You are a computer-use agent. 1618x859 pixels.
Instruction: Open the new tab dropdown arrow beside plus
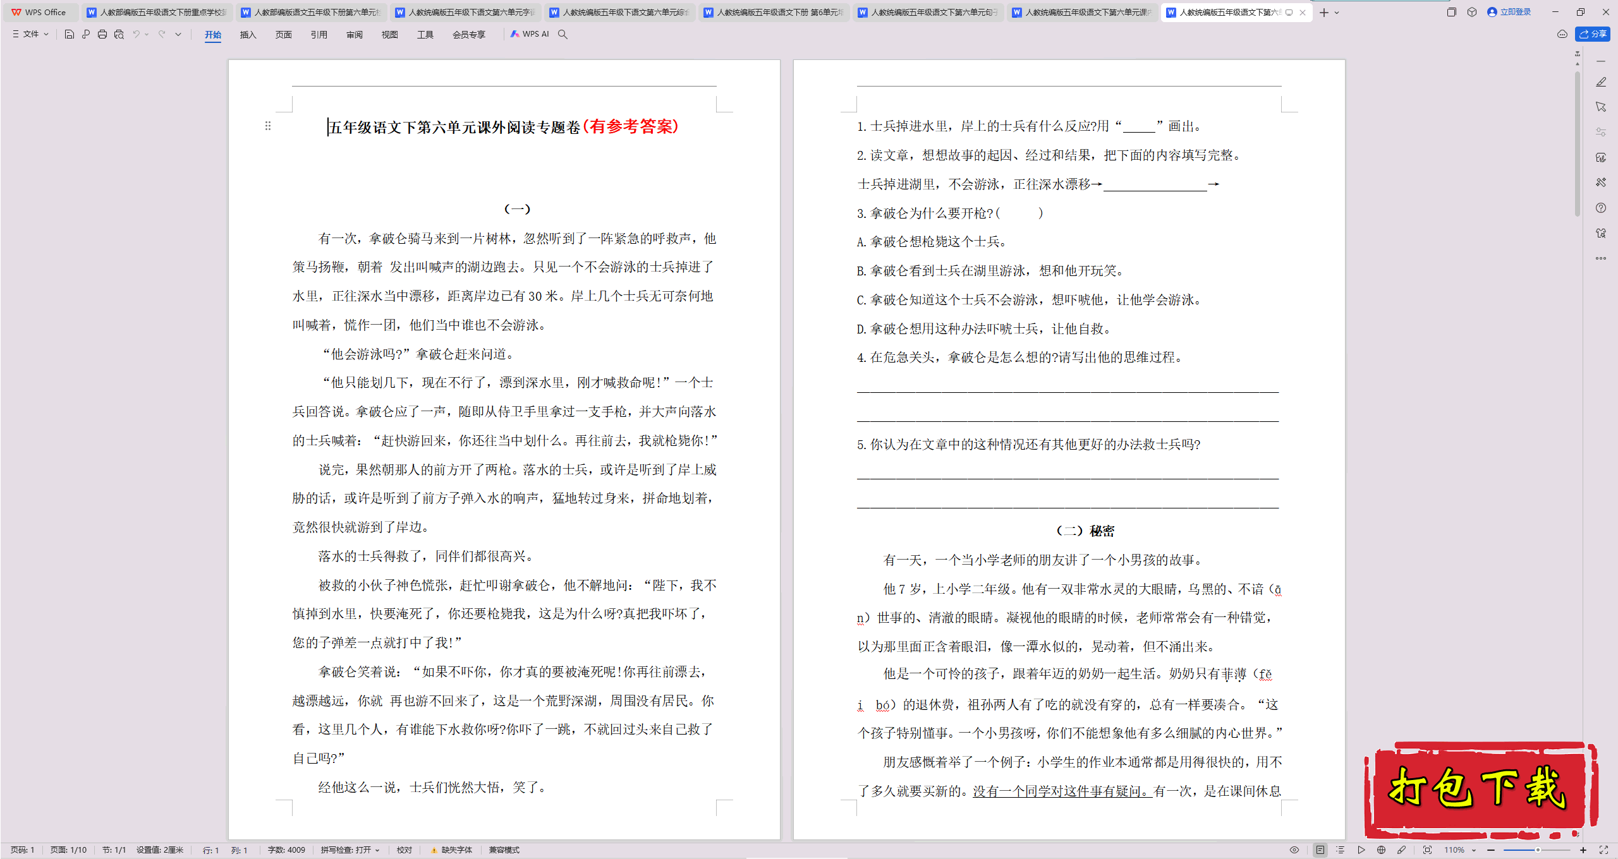click(1337, 13)
